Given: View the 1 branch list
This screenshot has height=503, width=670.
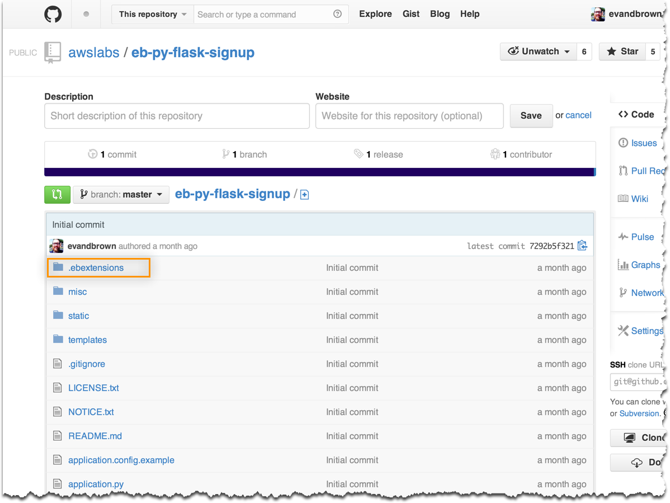Looking at the screenshot, I should coord(244,154).
